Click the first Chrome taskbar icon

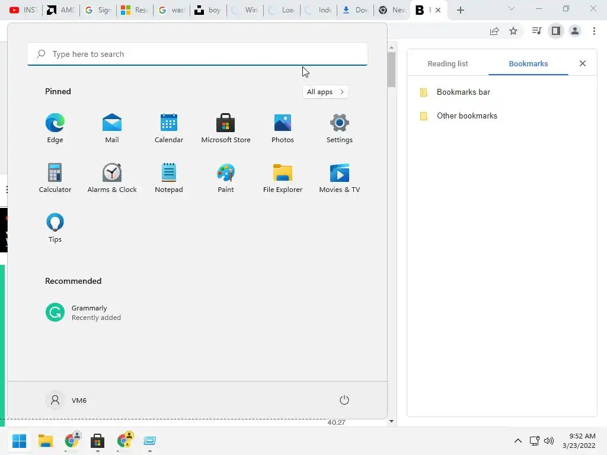coord(72,441)
